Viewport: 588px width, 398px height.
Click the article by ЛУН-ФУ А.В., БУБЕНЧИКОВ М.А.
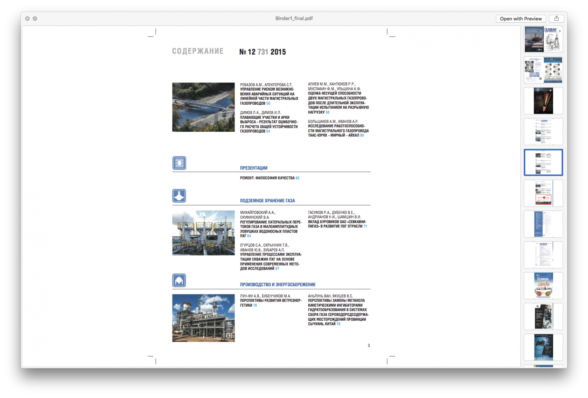[271, 300]
